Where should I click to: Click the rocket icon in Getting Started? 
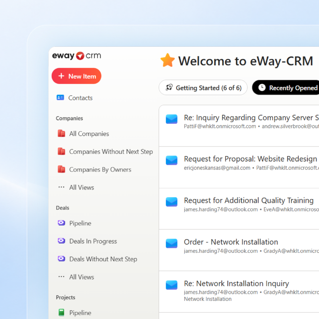click(x=169, y=88)
